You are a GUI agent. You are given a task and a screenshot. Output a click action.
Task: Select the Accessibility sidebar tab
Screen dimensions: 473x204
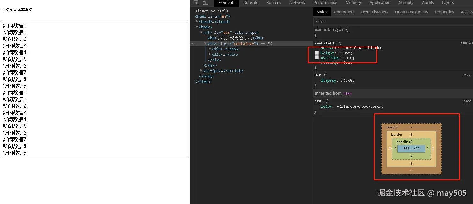467,12
